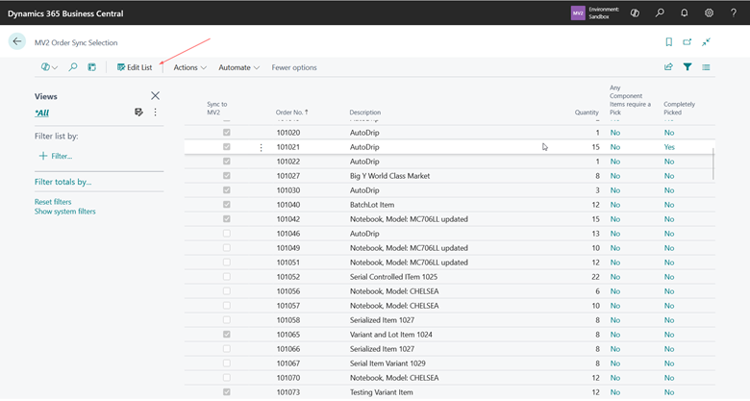Bookmark this page
The width and height of the screenshot is (750, 401).
coord(668,42)
